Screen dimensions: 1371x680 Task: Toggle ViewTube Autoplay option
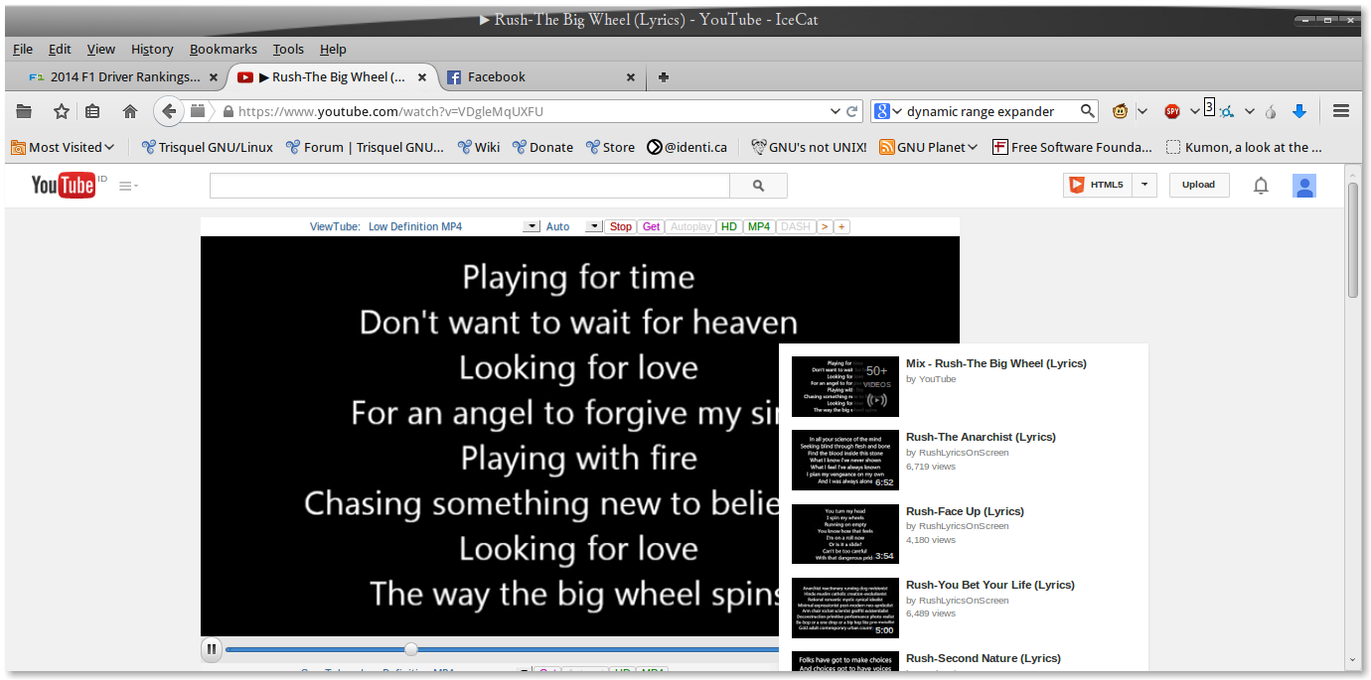tap(690, 226)
